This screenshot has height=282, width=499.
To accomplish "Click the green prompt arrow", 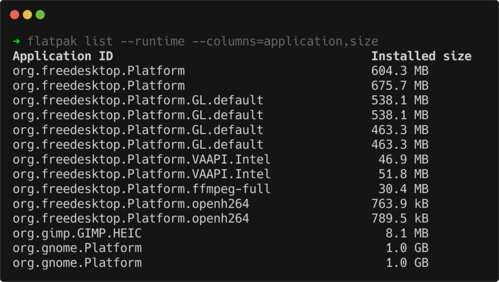I will click(x=17, y=41).
